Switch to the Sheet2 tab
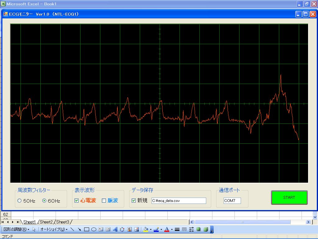Screen dimensions: 318x239 tap(46, 222)
